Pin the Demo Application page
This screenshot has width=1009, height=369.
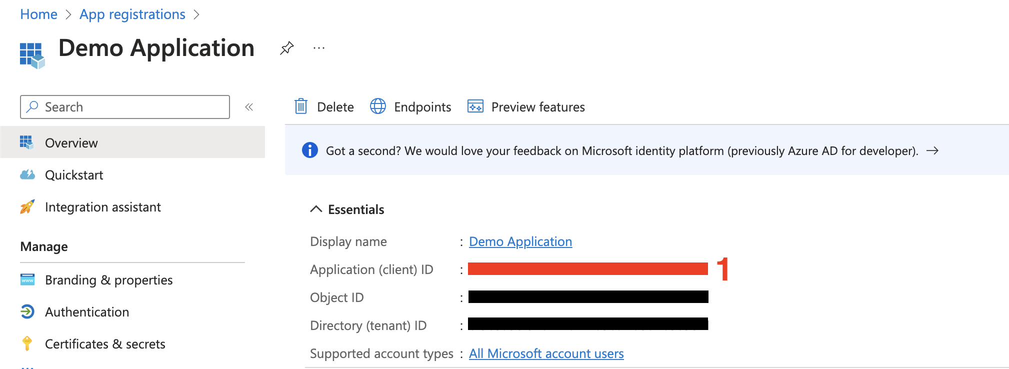[286, 48]
